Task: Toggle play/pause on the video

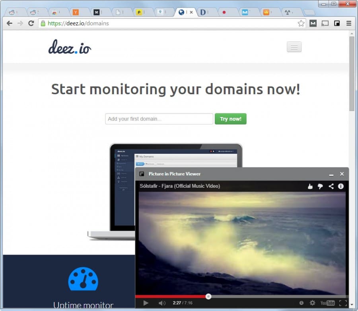Action: pyautogui.click(x=146, y=303)
